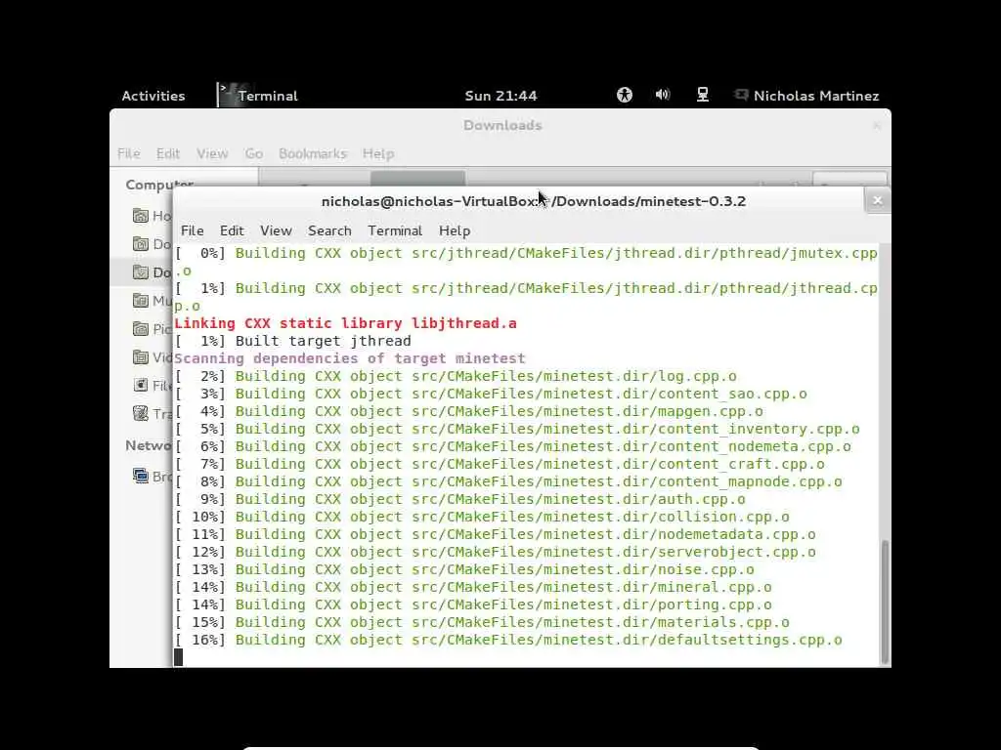Click the collision.cpp.o build line
This screenshot has height=750, width=1001.
482,517
